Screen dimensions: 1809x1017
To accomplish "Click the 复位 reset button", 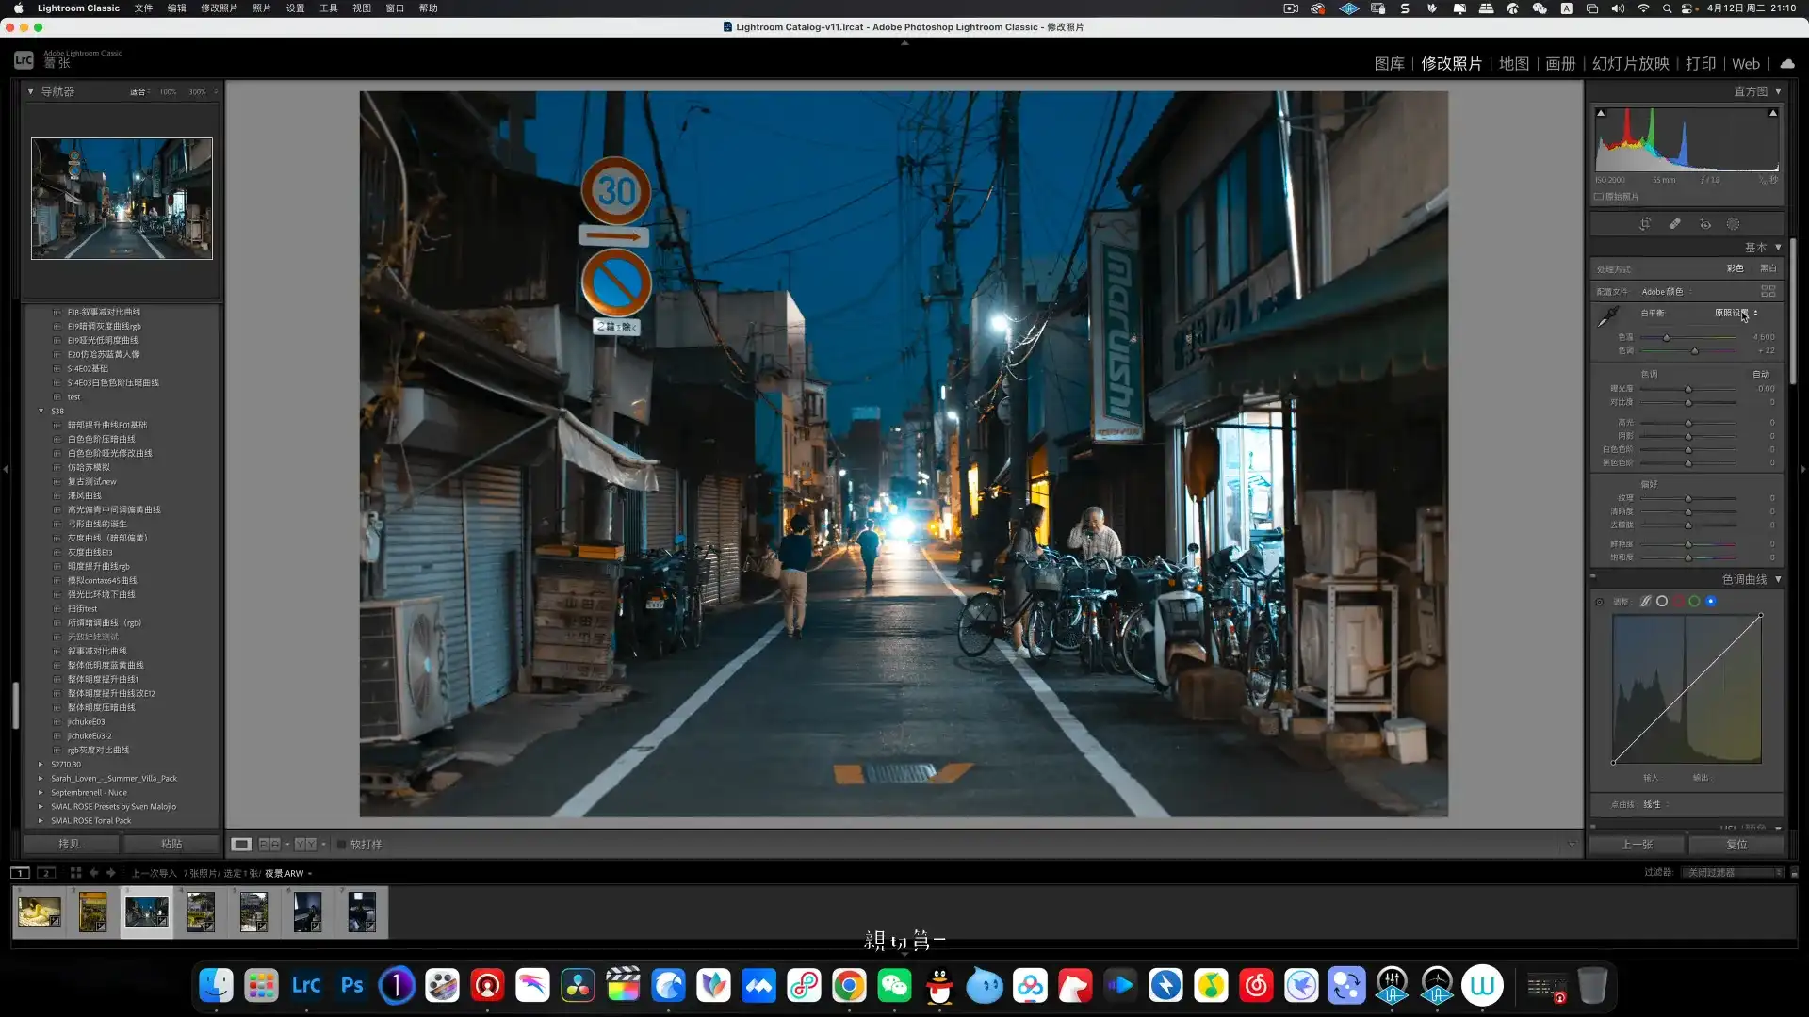I will [x=1736, y=845].
